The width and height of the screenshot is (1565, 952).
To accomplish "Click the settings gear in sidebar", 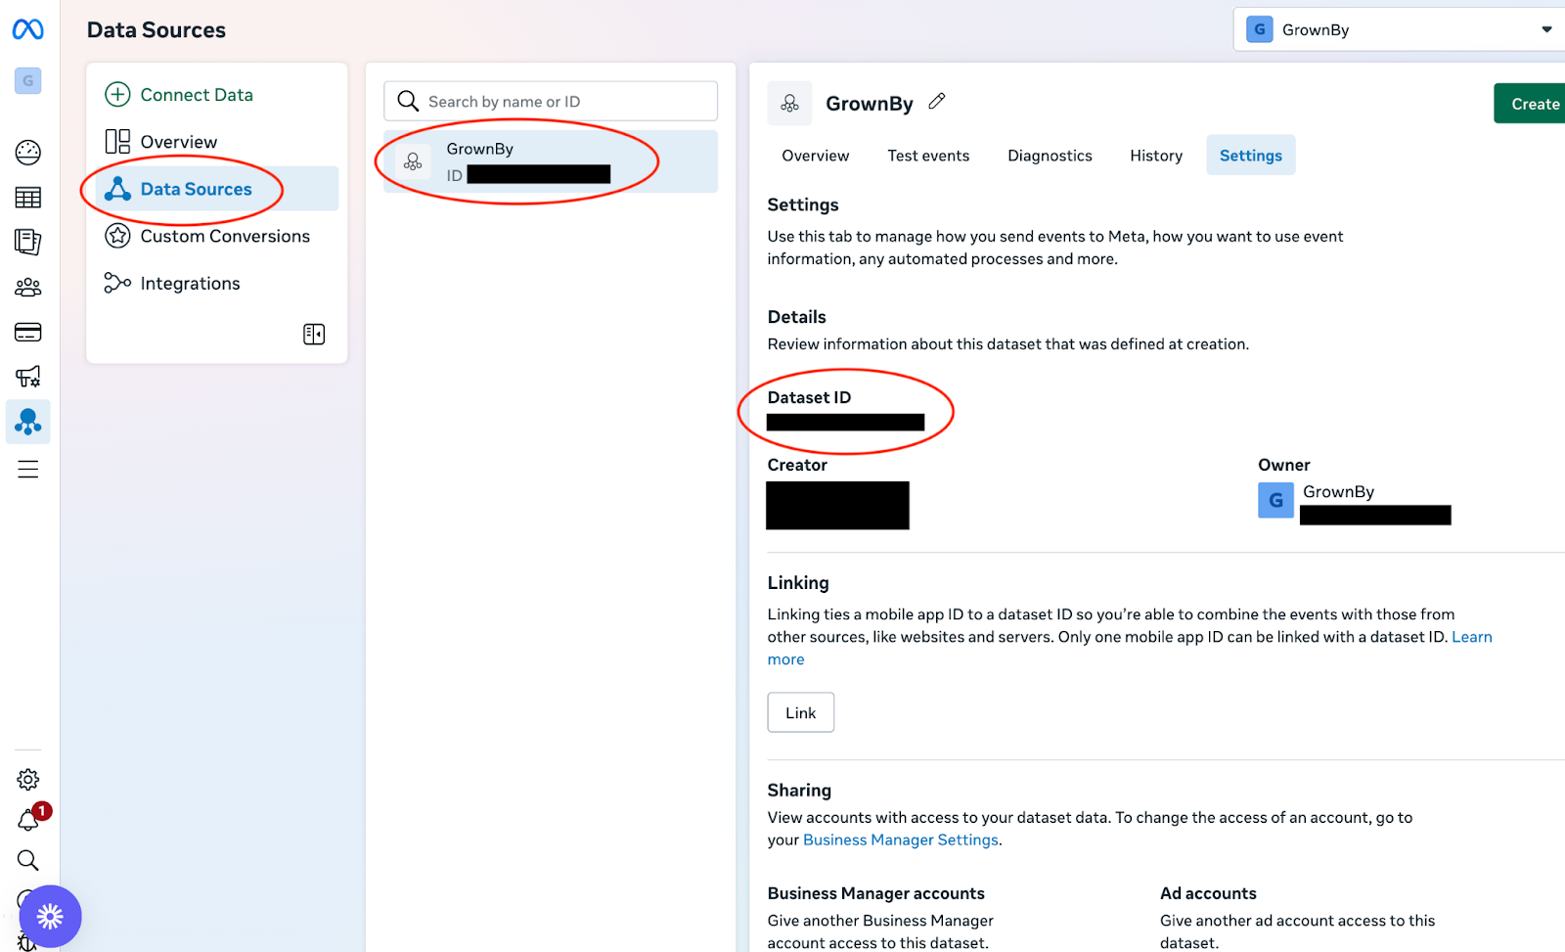I will [28, 779].
